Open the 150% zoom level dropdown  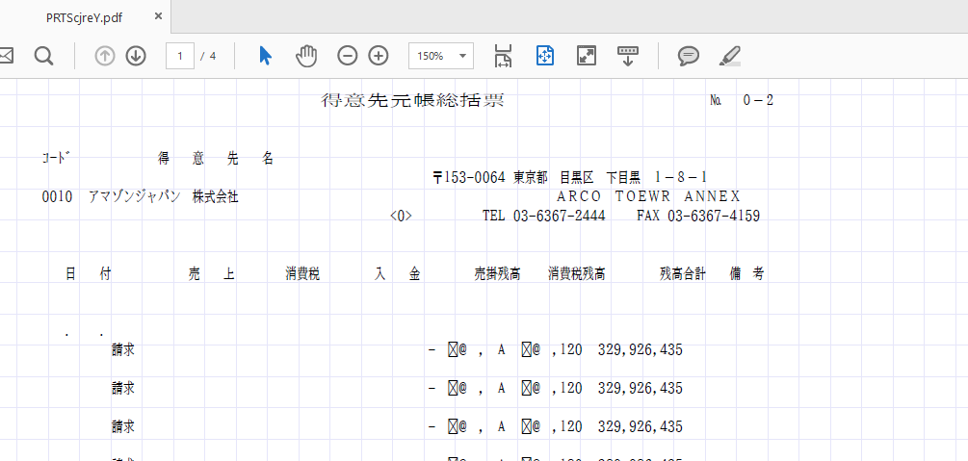coord(441,56)
